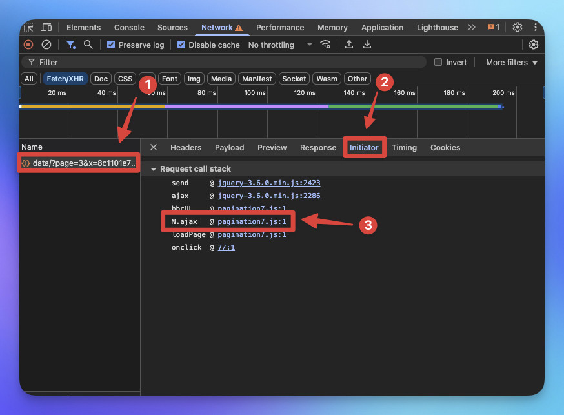
Task: Toggle the Preserve log checkbox
Action: [x=111, y=45]
